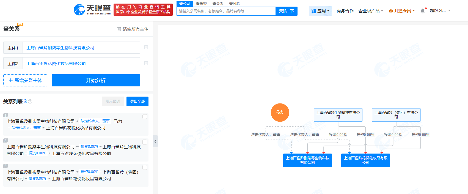Viewport: 468px width, 194px height.
Task: Click the 清空所有主体 link
Action: pos(133,29)
